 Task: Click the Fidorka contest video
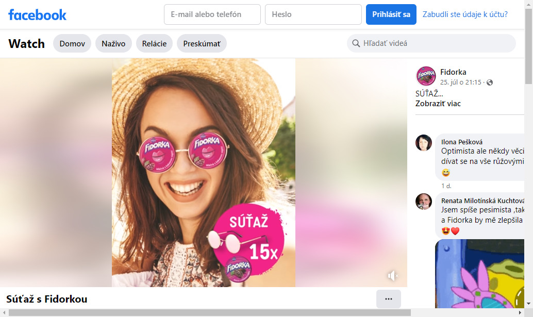(x=204, y=173)
